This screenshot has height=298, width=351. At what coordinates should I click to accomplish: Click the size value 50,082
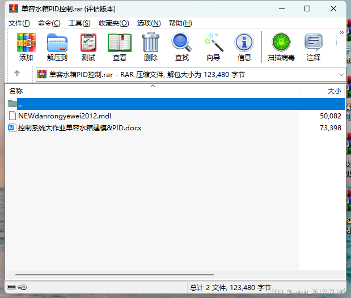point(331,116)
